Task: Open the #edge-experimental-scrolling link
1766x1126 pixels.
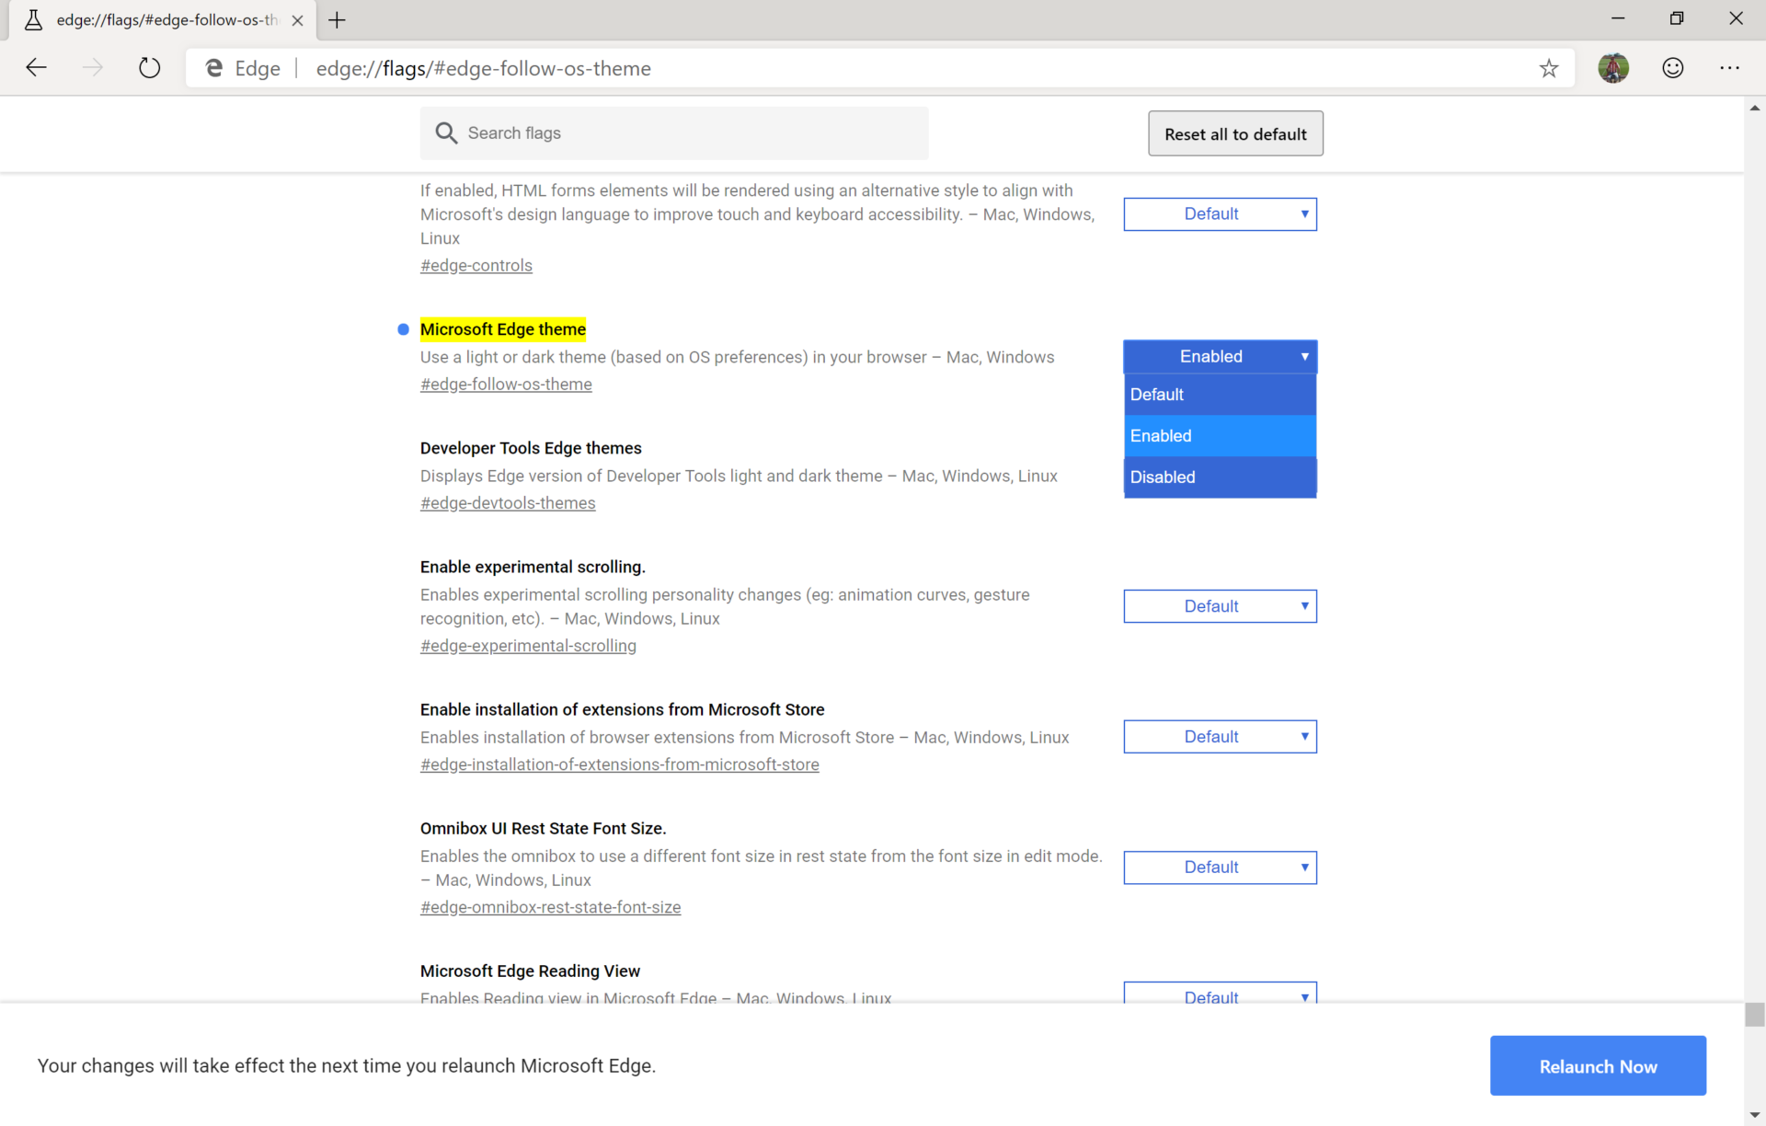Action: [x=528, y=646]
